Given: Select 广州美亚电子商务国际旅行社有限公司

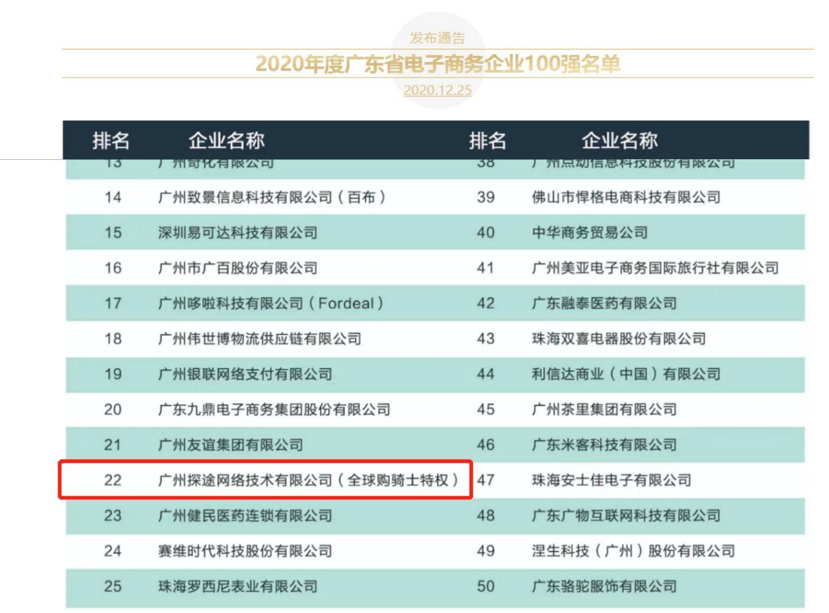Looking at the screenshot, I should (655, 268).
